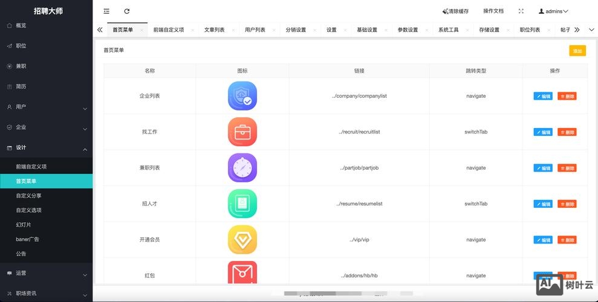Click 编辑 for the 企业列表 row
Screen dimensions: 598x302
(543, 96)
